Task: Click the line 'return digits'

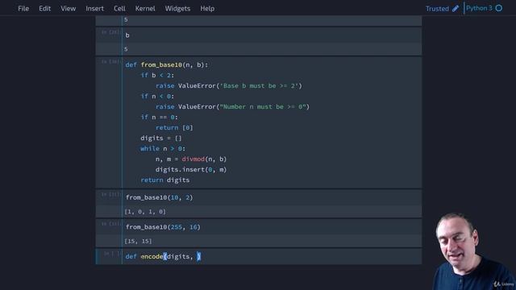Action: coord(164,180)
